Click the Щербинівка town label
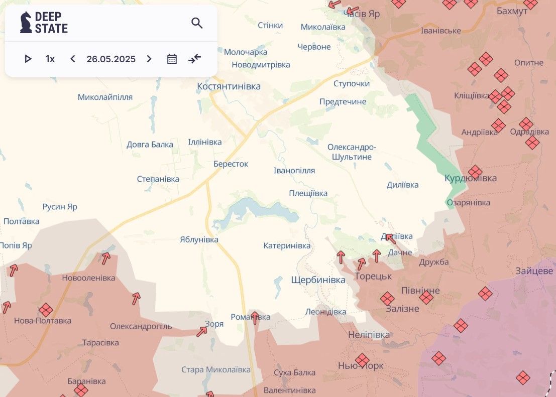The width and height of the screenshot is (556, 397). (318, 280)
